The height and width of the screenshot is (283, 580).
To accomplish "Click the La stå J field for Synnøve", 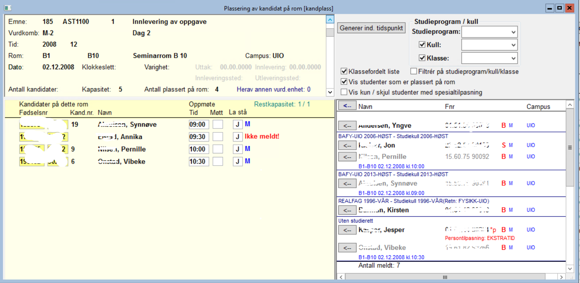I will (238, 125).
